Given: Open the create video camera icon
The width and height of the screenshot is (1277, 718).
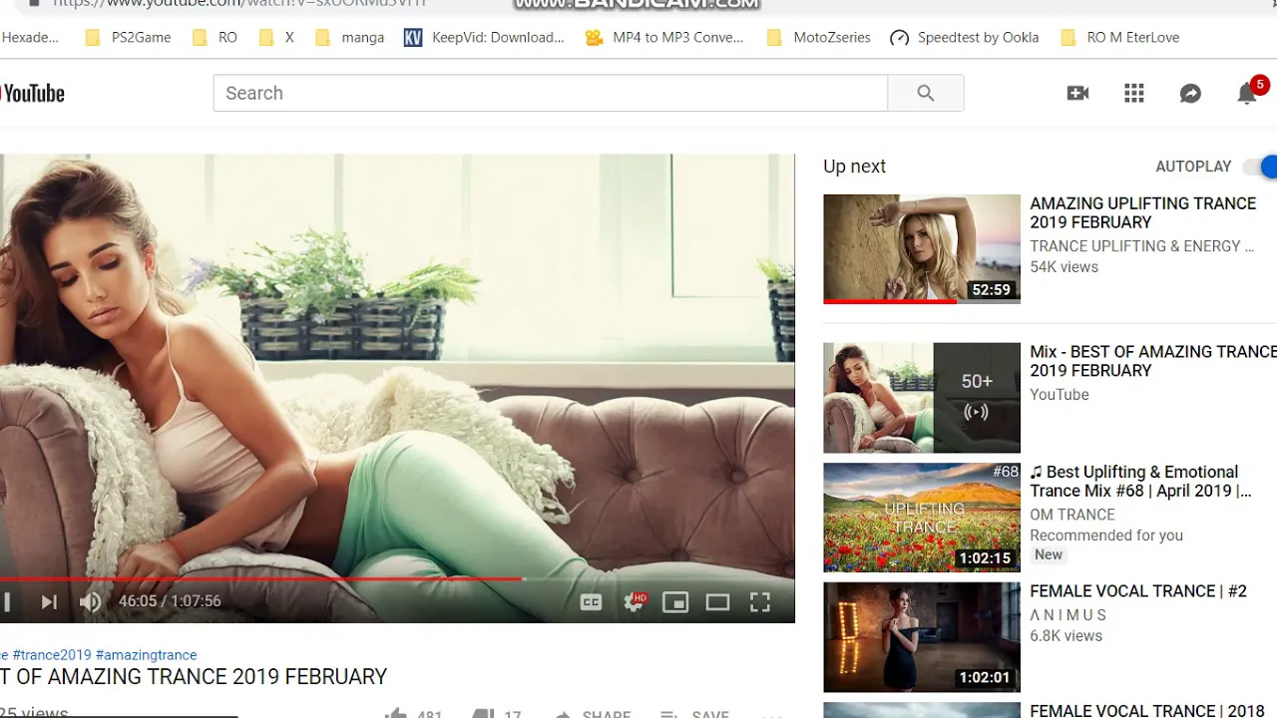Looking at the screenshot, I should [x=1077, y=93].
